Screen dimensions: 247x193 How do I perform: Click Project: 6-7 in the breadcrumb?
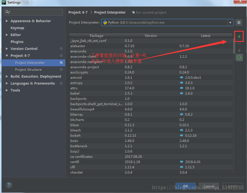click(78, 12)
